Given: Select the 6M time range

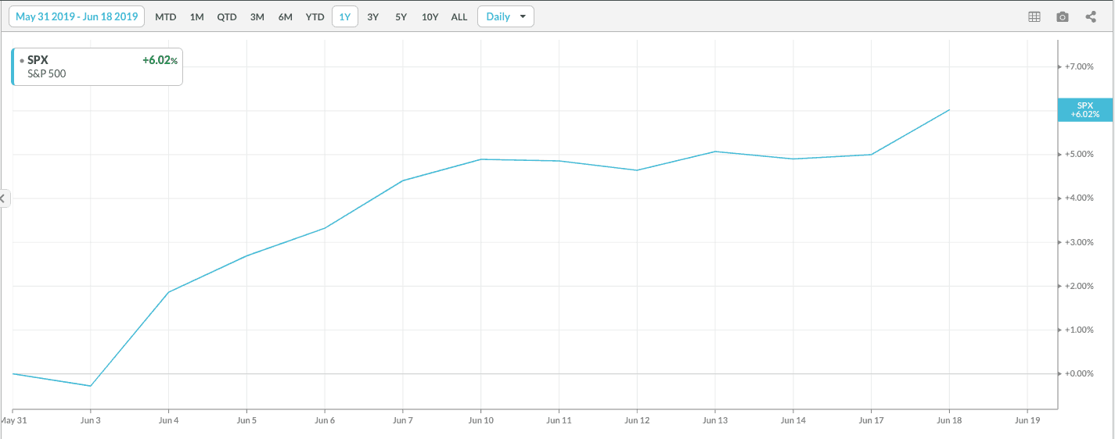Looking at the screenshot, I should tap(286, 16).
